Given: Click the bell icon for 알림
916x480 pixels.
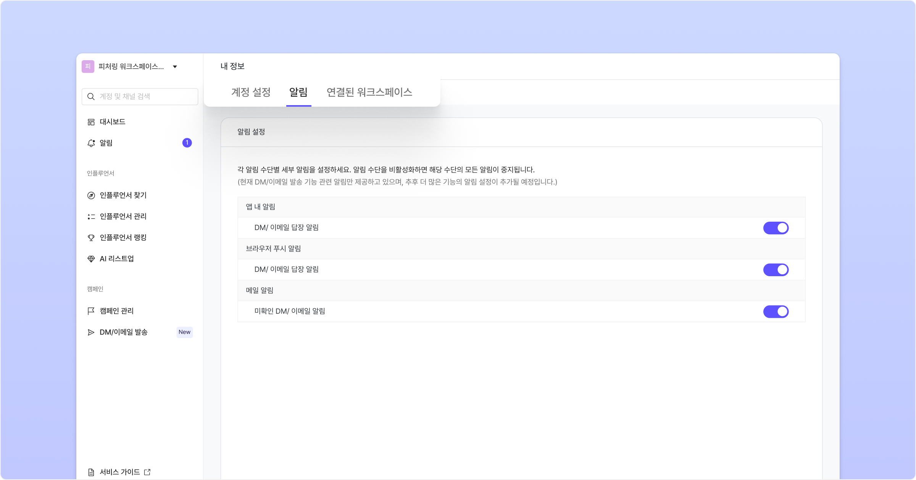Looking at the screenshot, I should 91,143.
